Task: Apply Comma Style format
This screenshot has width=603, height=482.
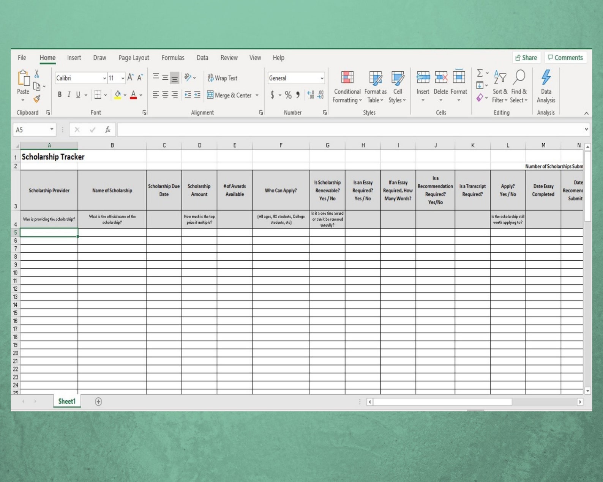Action: tap(298, 95)
